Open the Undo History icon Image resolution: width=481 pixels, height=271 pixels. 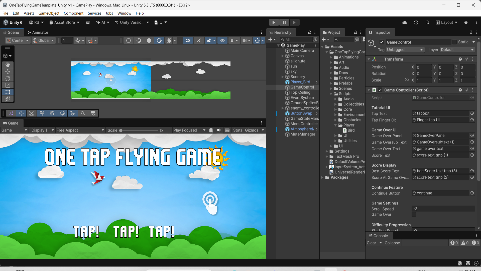click(x=416, y=22)
